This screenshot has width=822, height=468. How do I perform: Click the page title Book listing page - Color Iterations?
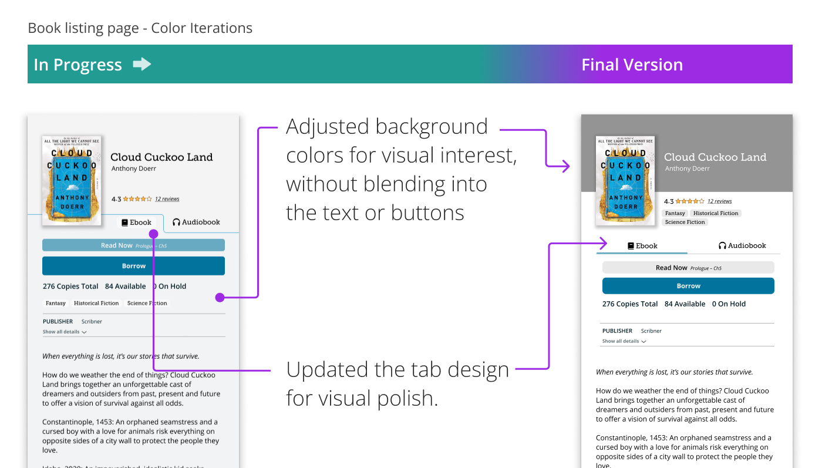(x=140, y=28)
